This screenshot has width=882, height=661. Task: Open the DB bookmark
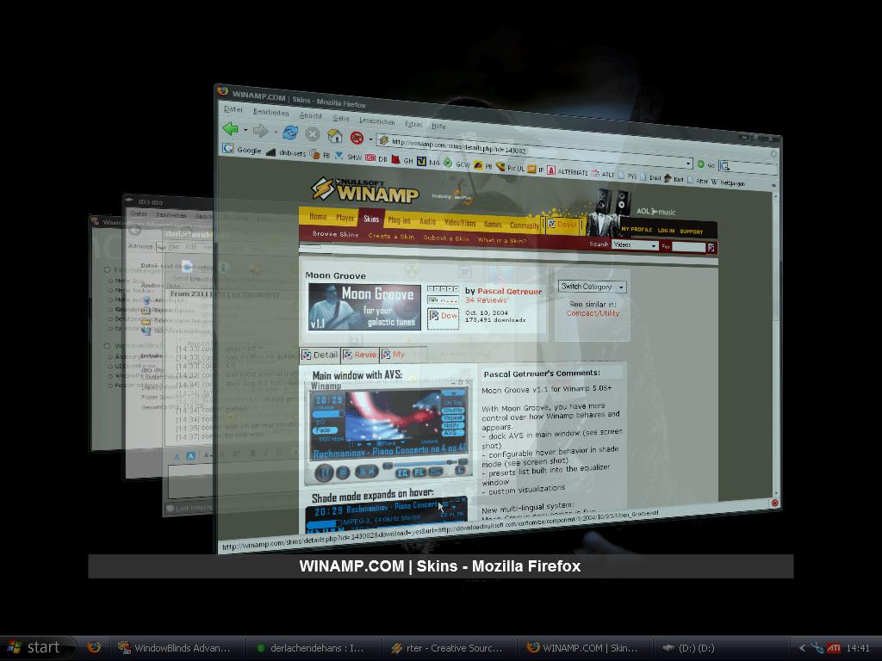(377, 158)
